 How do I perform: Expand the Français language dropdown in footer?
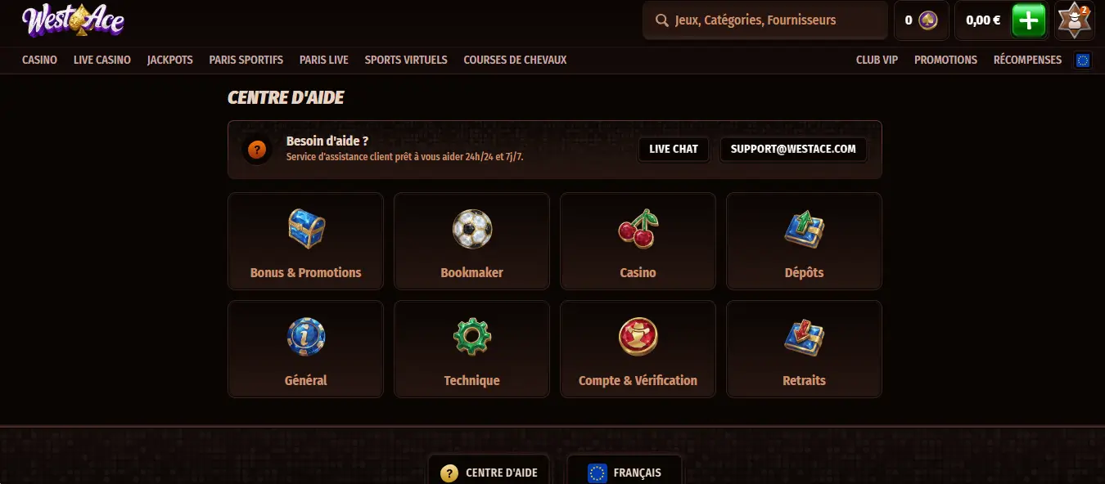[x=625, y=473]
